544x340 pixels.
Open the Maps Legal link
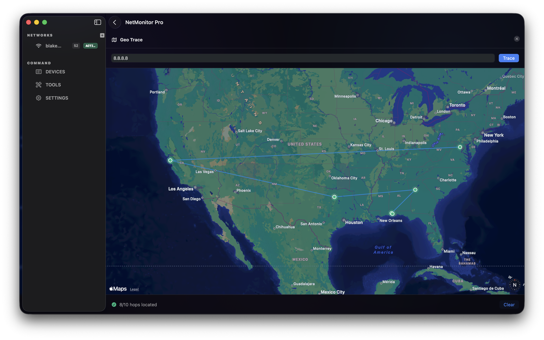click(x=134, y=289)
